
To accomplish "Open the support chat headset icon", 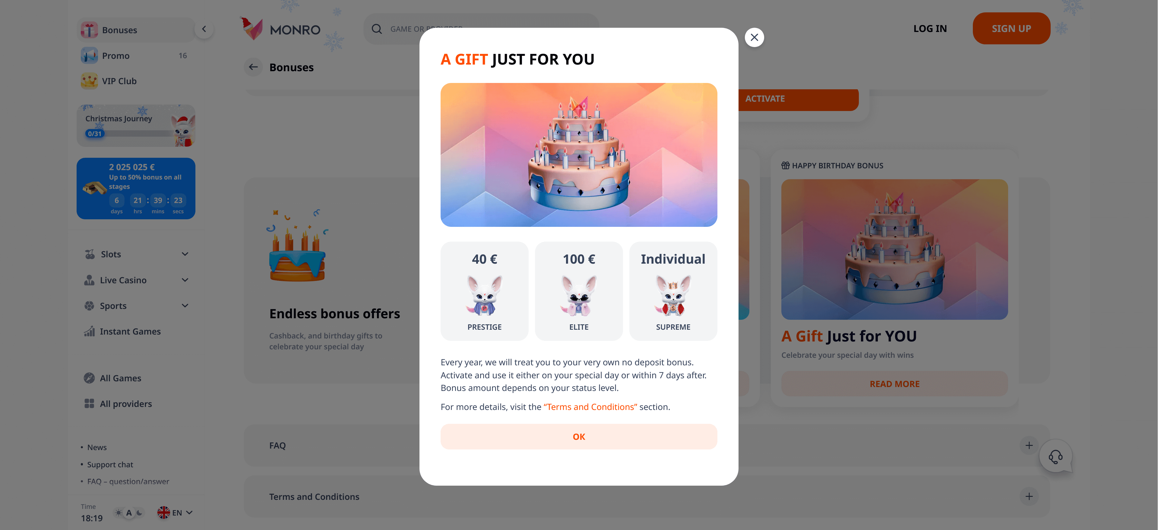I will click(x=1055, y=456).
